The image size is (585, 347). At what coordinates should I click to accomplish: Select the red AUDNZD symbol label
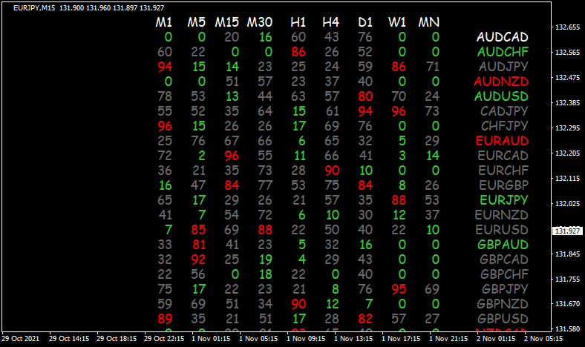coord(502,82)
